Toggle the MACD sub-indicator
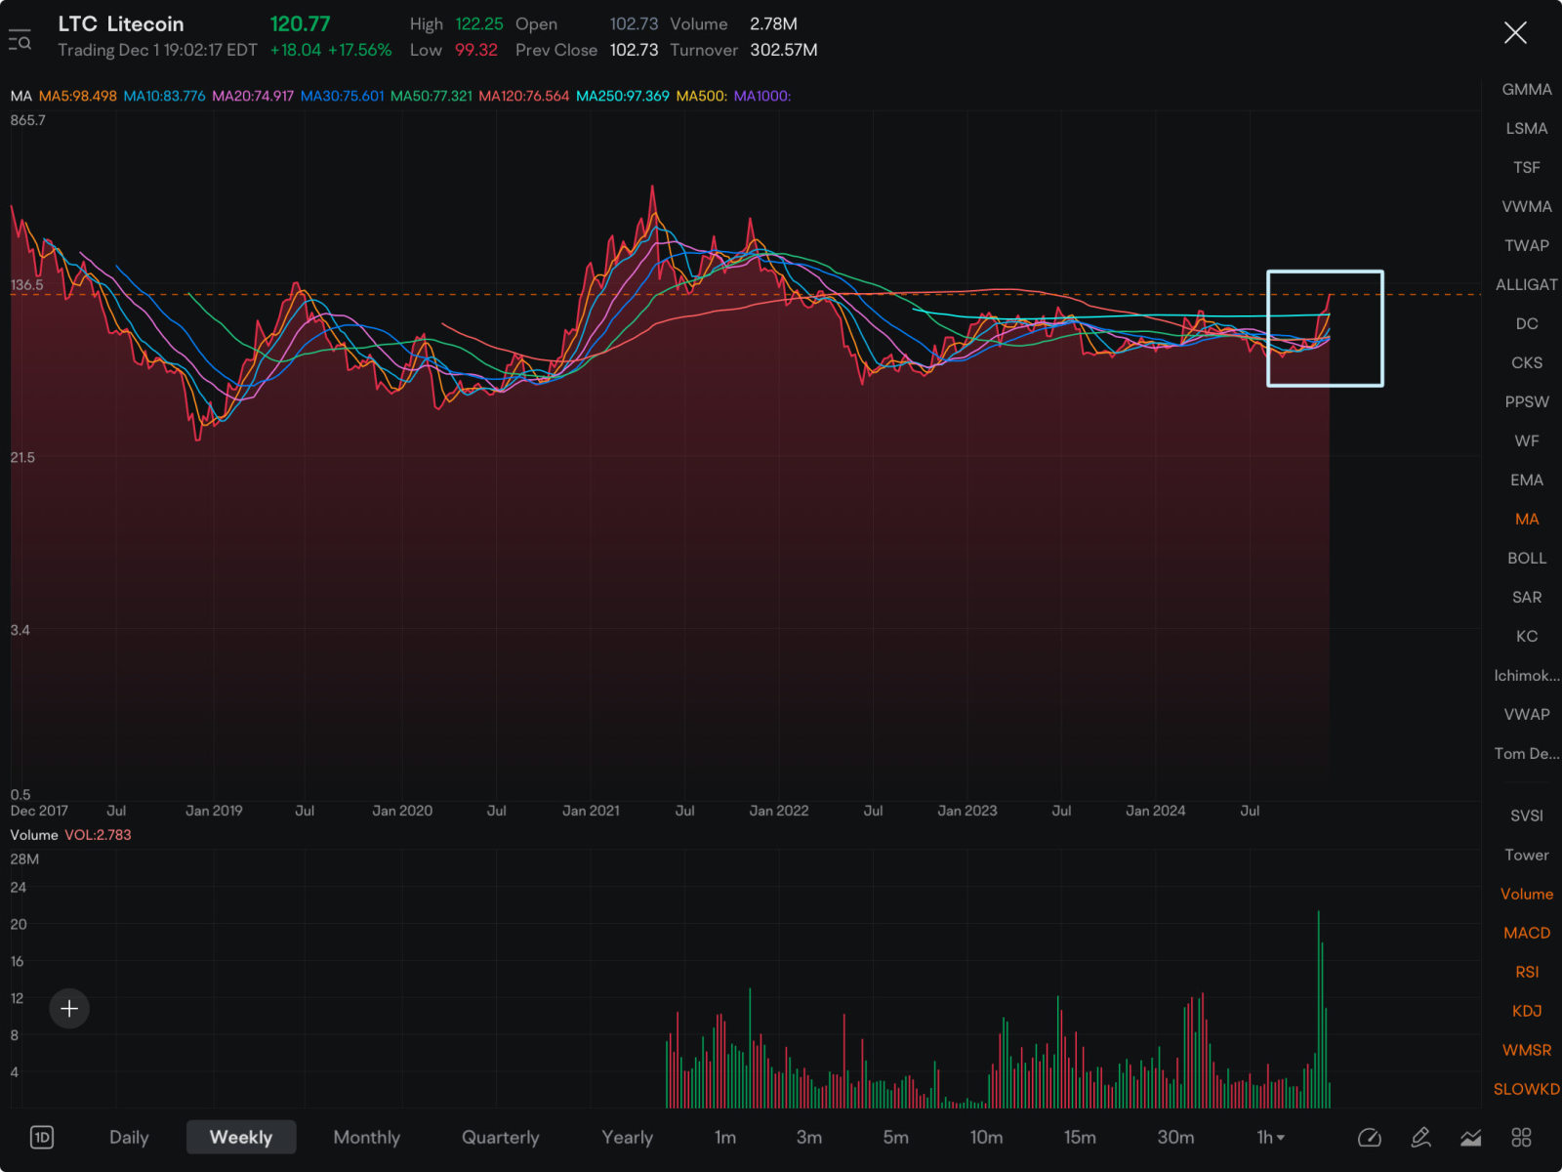1562x1172 pixels. click(x=1527, y=933)
